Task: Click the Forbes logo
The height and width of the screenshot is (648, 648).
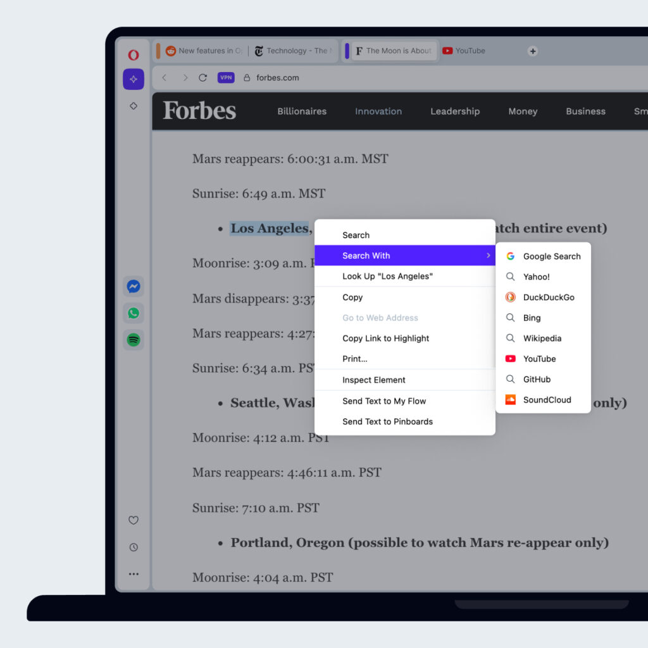Action: pyautogui.click(x=199, y=111)
